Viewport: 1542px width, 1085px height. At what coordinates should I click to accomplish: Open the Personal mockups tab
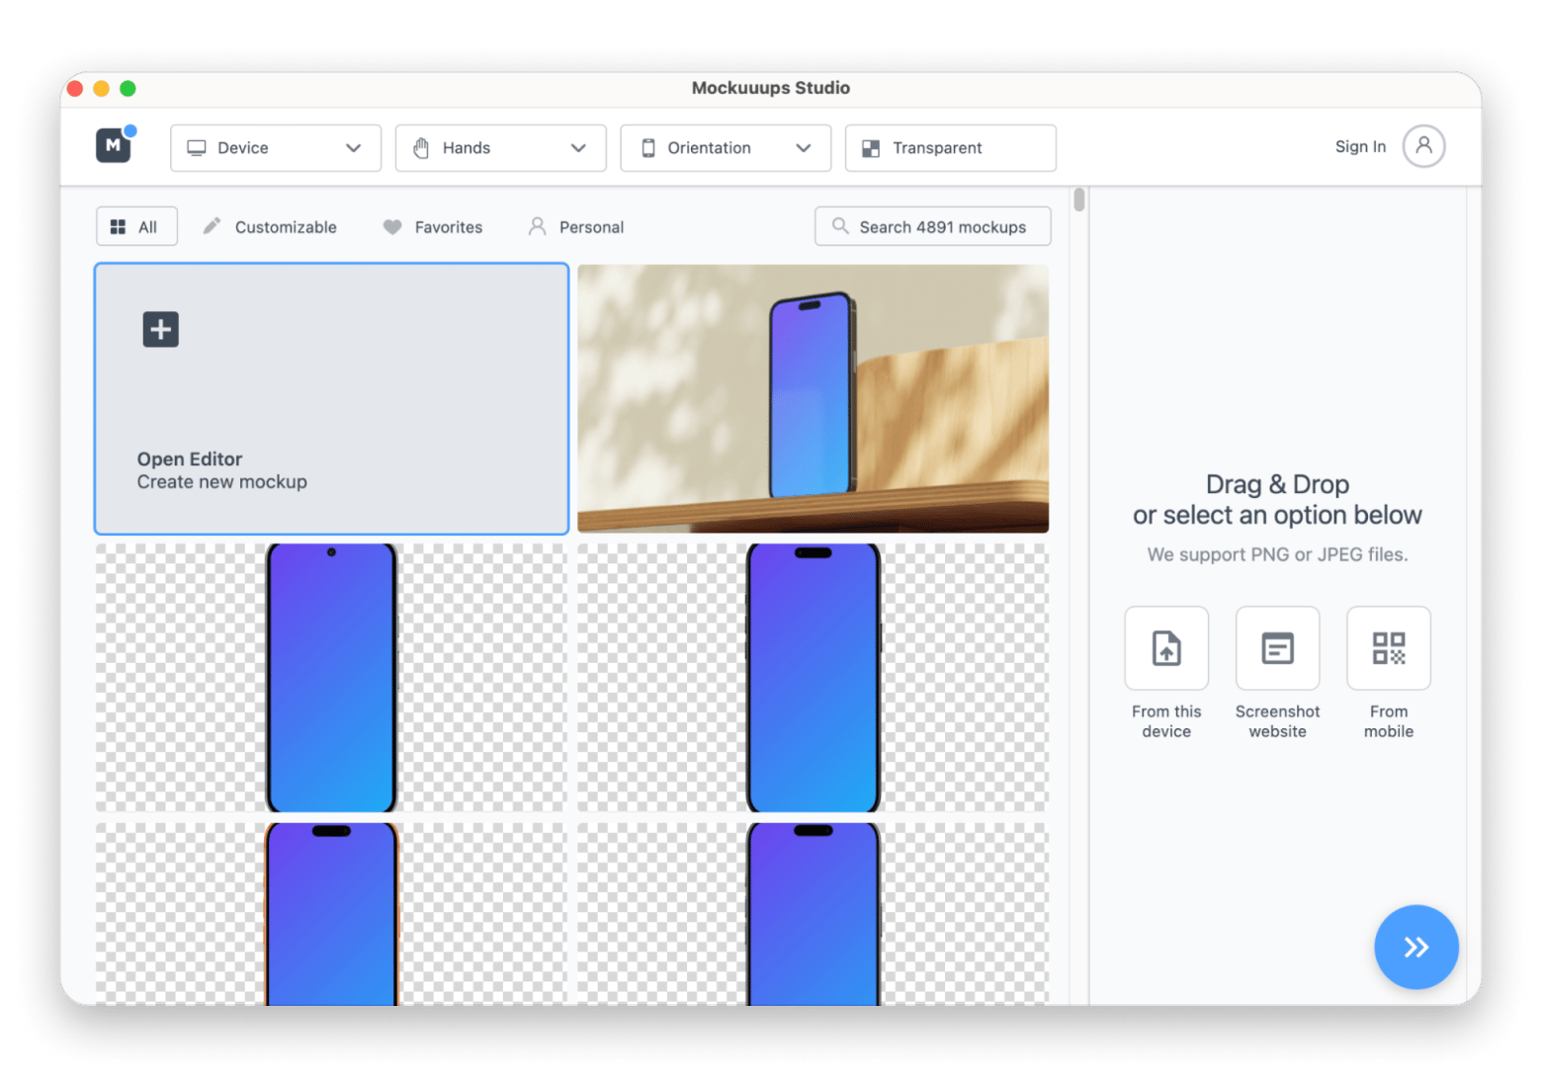tap(576, 227)
